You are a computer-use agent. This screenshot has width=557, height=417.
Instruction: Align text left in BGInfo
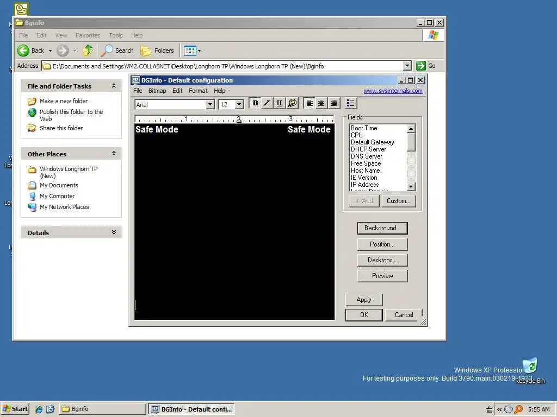tap(310, 103)
